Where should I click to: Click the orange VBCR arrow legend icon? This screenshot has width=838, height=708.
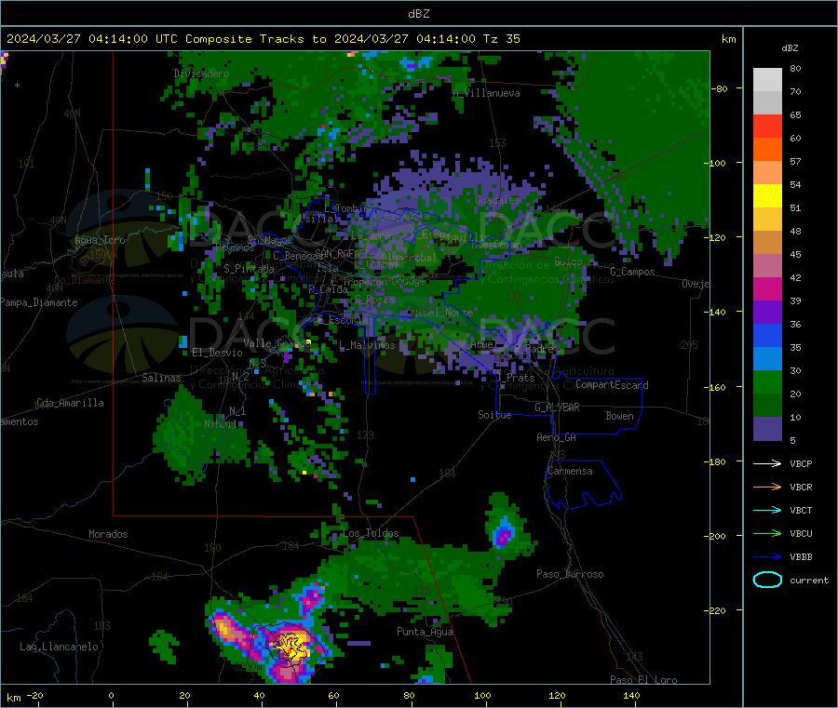[767, 487]
